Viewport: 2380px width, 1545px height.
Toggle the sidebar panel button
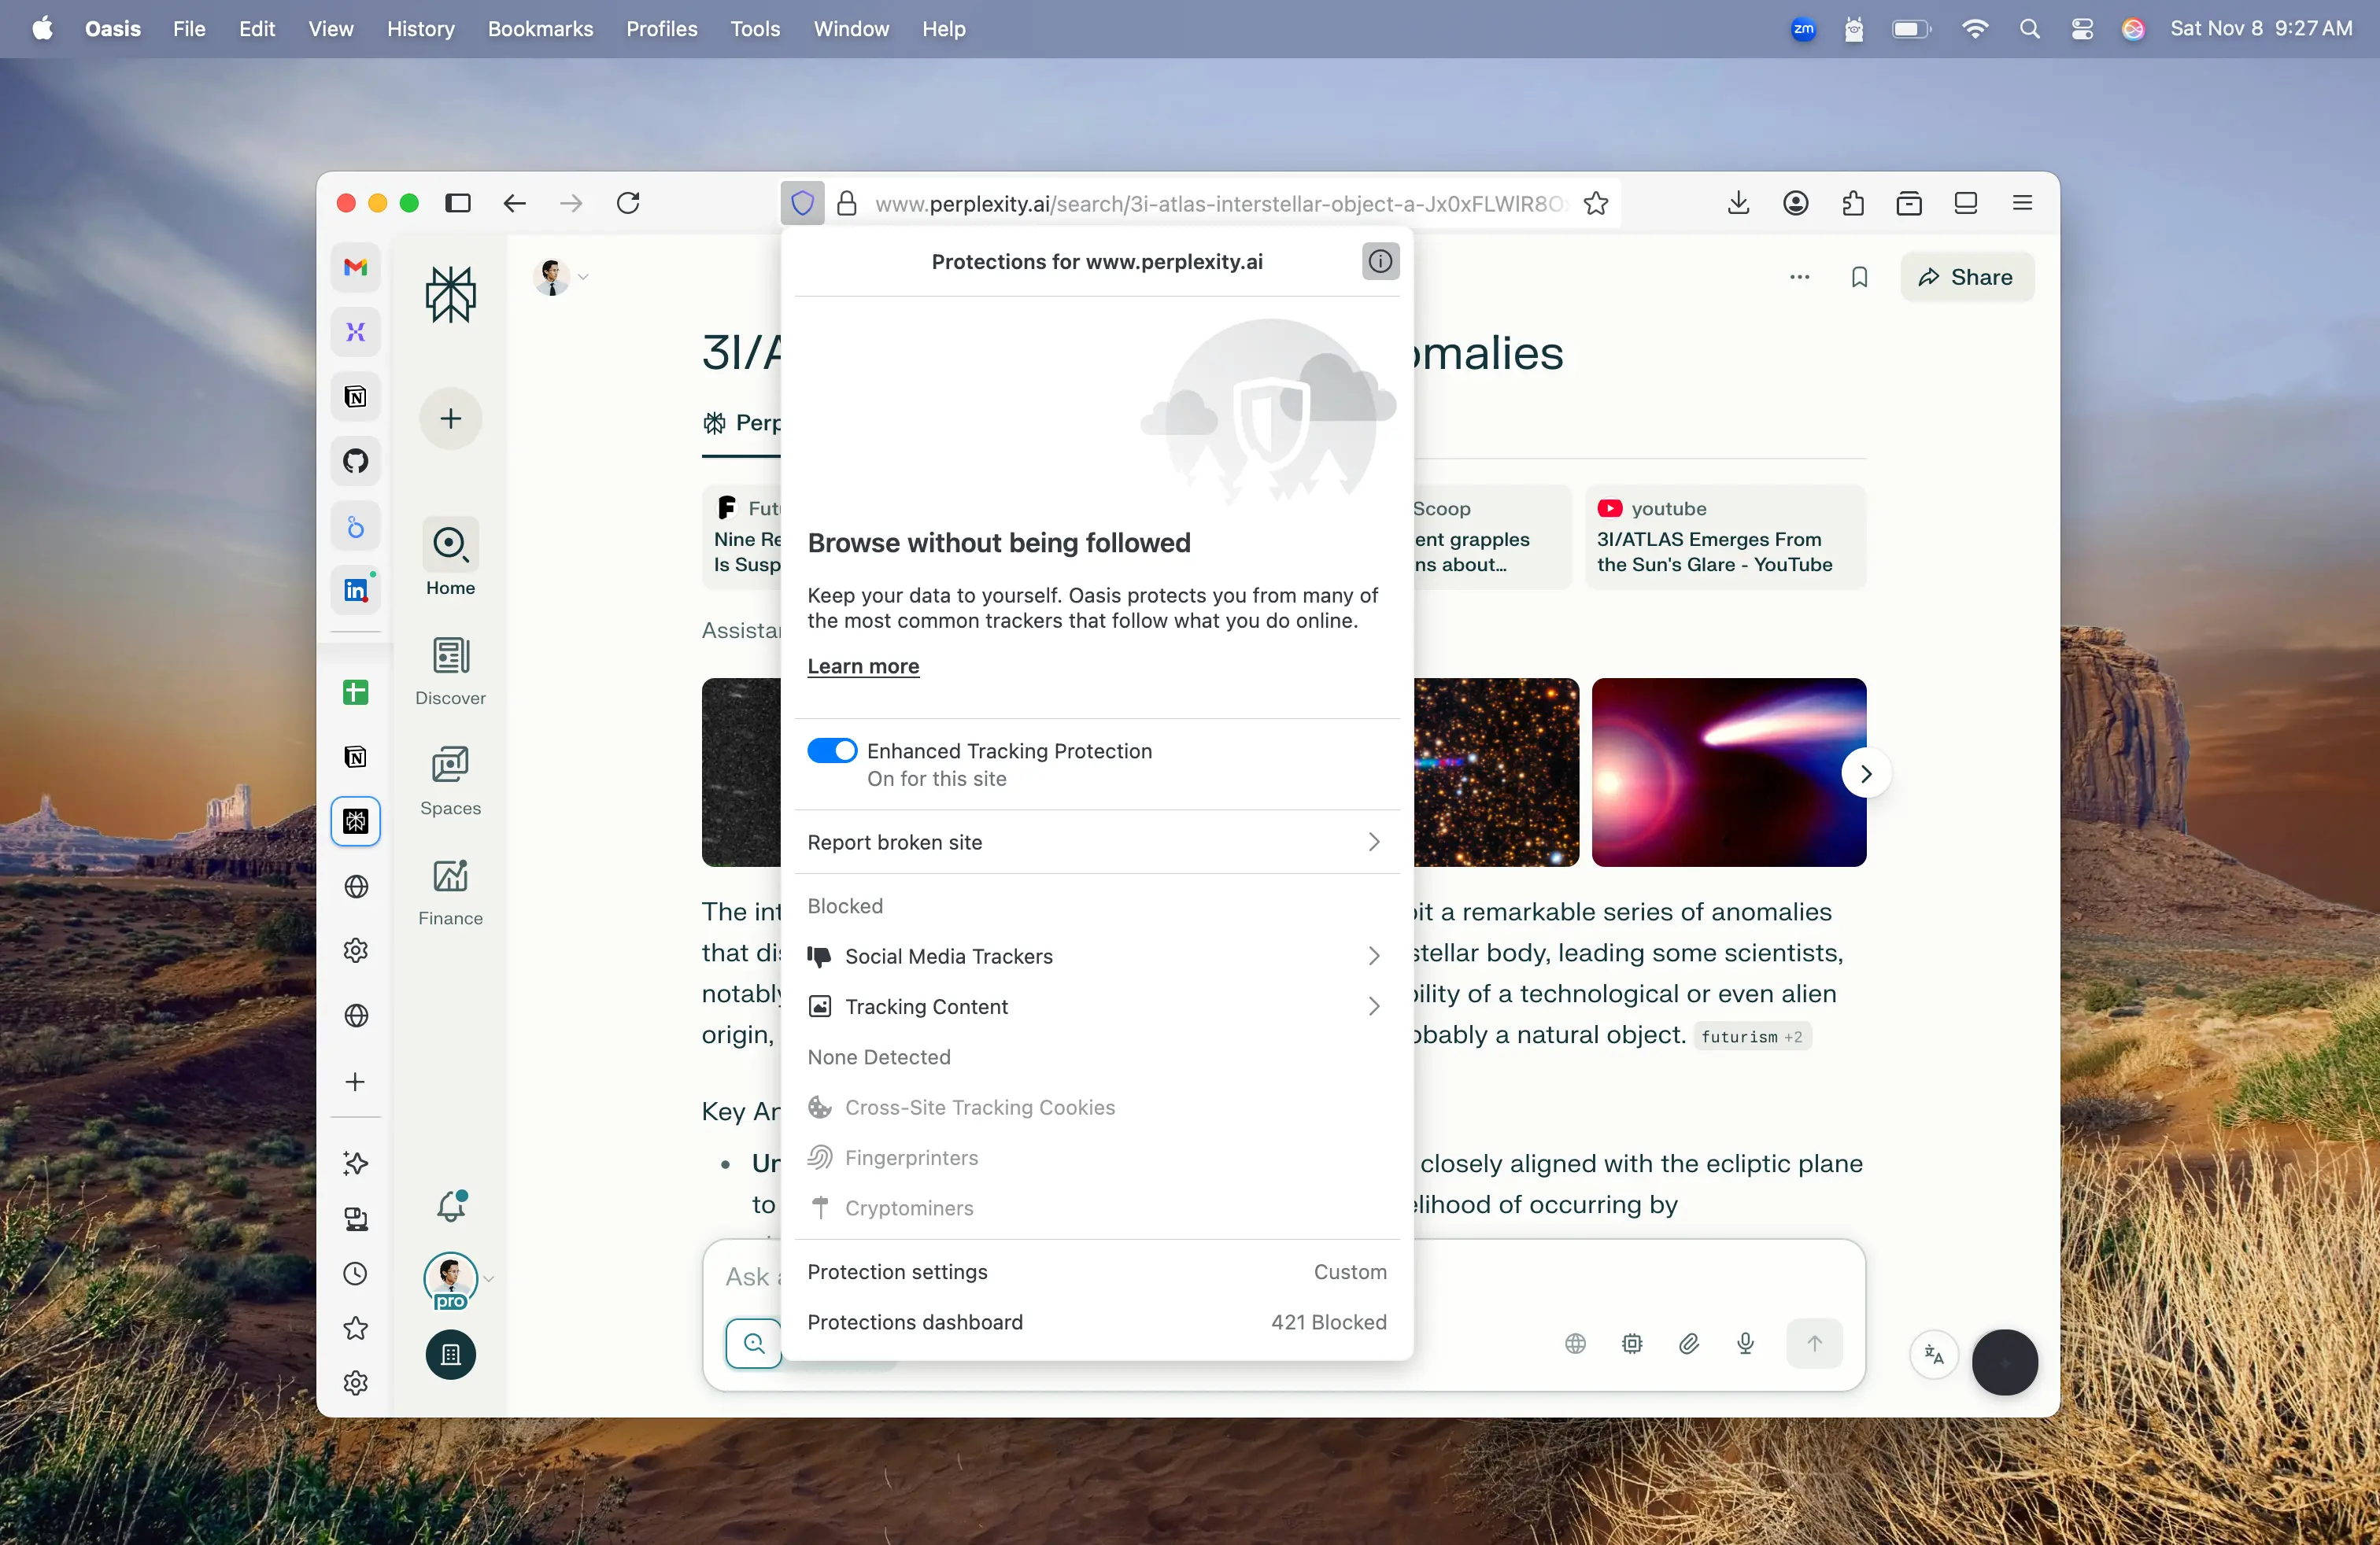458,204
